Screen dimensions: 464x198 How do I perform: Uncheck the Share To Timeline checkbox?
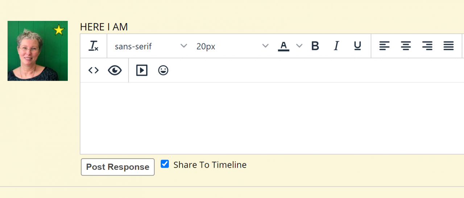[x=165, y=164]
